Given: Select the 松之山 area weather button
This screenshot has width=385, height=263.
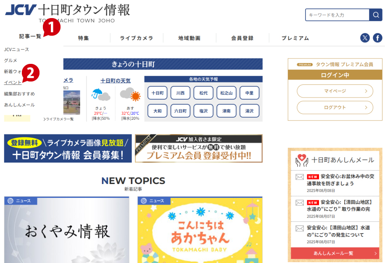Looking at the screenshot, I should pyautogui.click(x=227, y=93).
